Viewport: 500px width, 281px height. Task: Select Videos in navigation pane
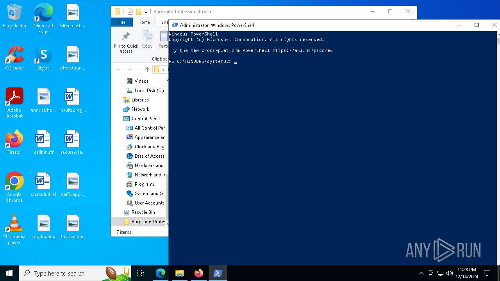tap(141, 81)
